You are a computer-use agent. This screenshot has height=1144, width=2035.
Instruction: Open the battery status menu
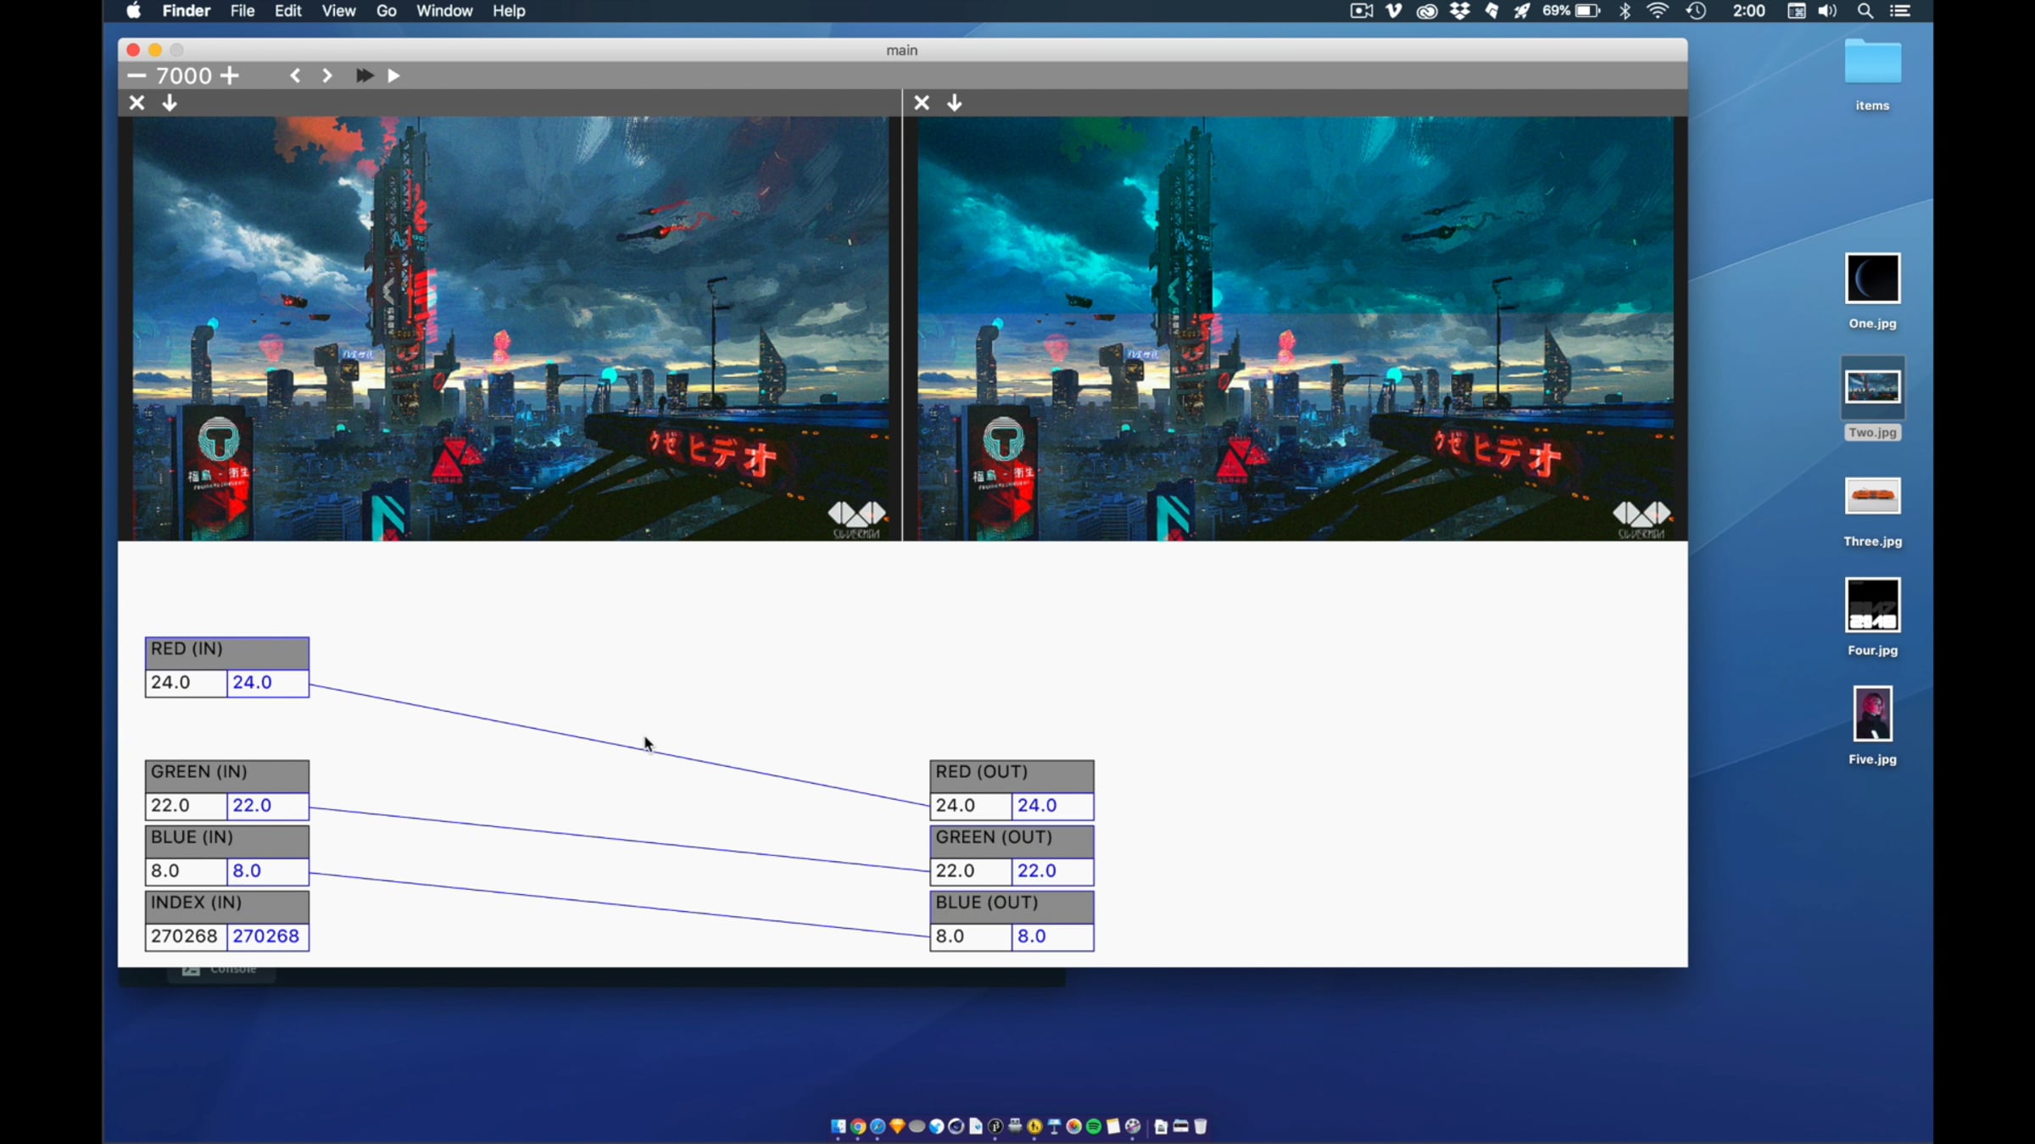(x=1571, y=11)
